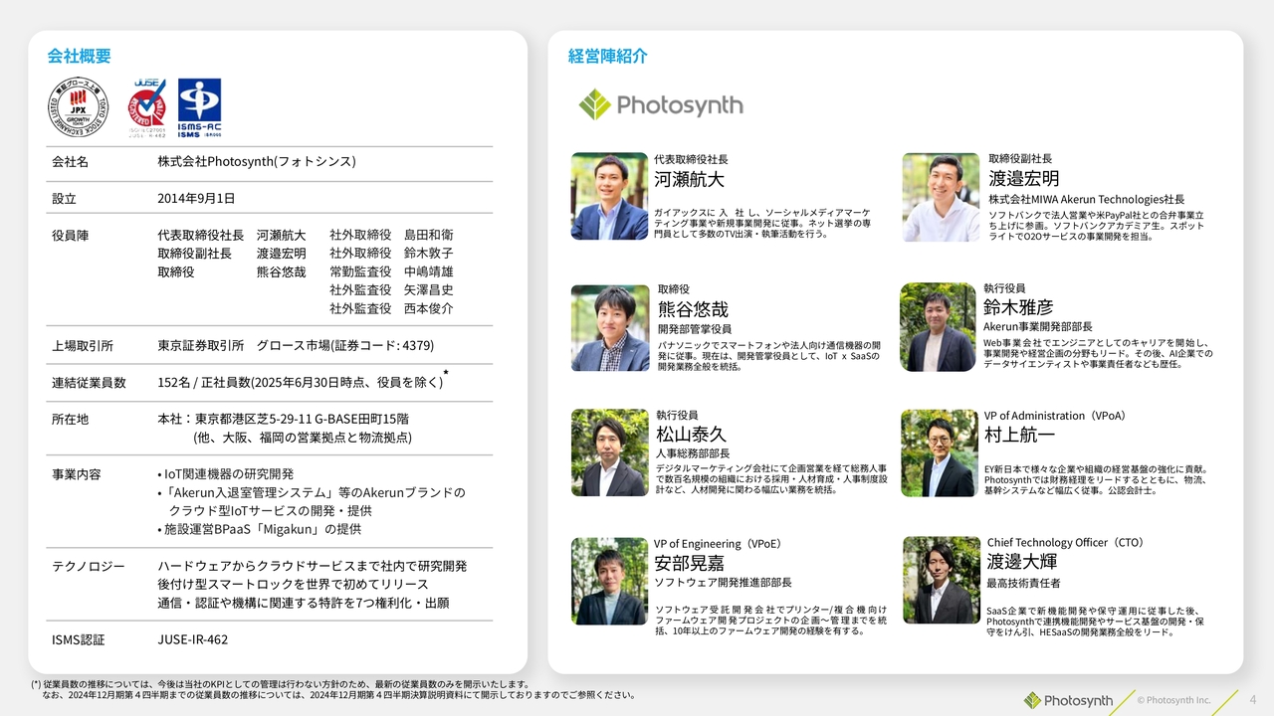Click the page number 4

tap(1253, 699)
